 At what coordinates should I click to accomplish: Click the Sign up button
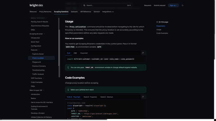click(x=173, y=5)
